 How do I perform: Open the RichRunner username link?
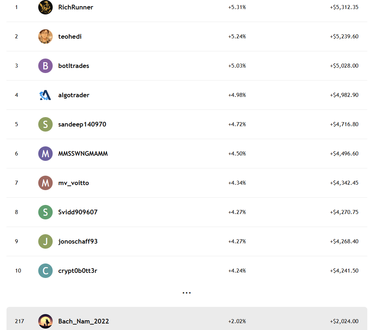pos(76,7)
